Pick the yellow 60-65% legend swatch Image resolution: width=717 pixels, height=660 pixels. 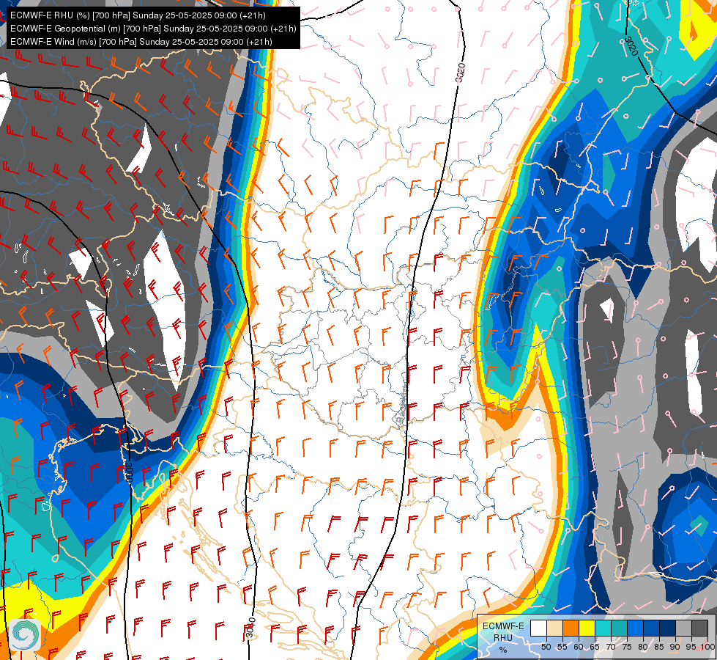click(x=587, y=628)
